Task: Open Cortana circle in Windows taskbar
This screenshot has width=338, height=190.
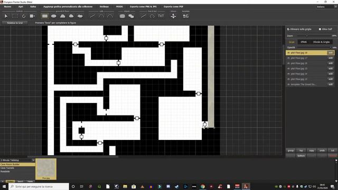Action: coord(73,186)
